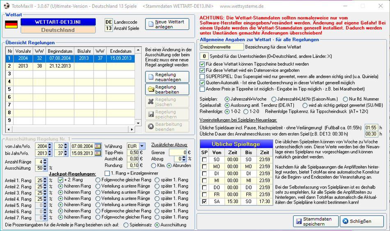
Task: Toggle the SA Spieltag checkbox
Action: pos(204,202)
